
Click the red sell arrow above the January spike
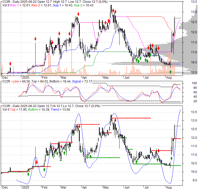tap(35, 39)
